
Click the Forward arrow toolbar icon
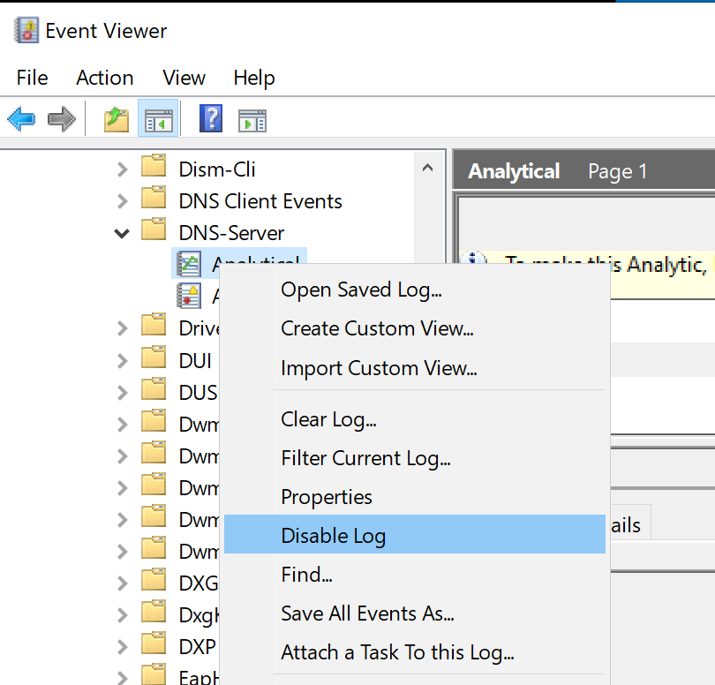61,118
